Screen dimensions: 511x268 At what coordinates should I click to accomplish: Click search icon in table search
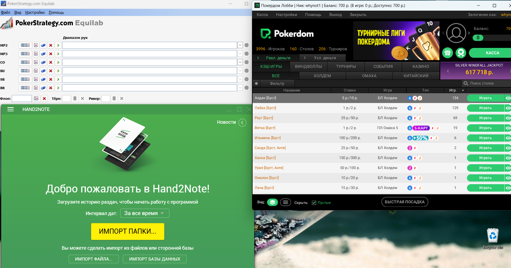466,83
